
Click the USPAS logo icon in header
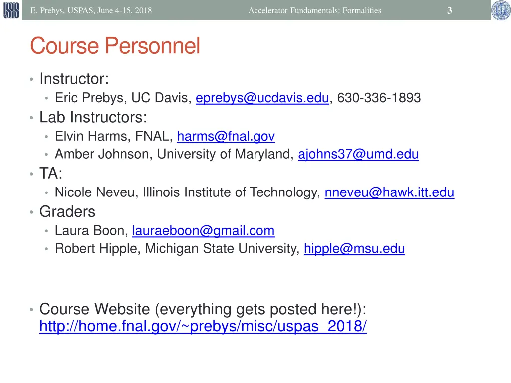point(11,10)
